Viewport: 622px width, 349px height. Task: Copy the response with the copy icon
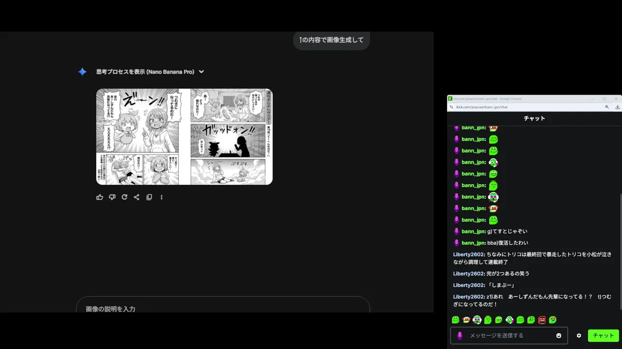click(x=149, y=197)
